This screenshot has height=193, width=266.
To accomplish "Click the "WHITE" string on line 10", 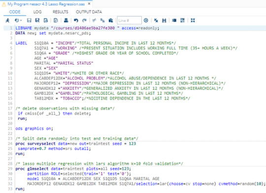I will tap(62, 73).
